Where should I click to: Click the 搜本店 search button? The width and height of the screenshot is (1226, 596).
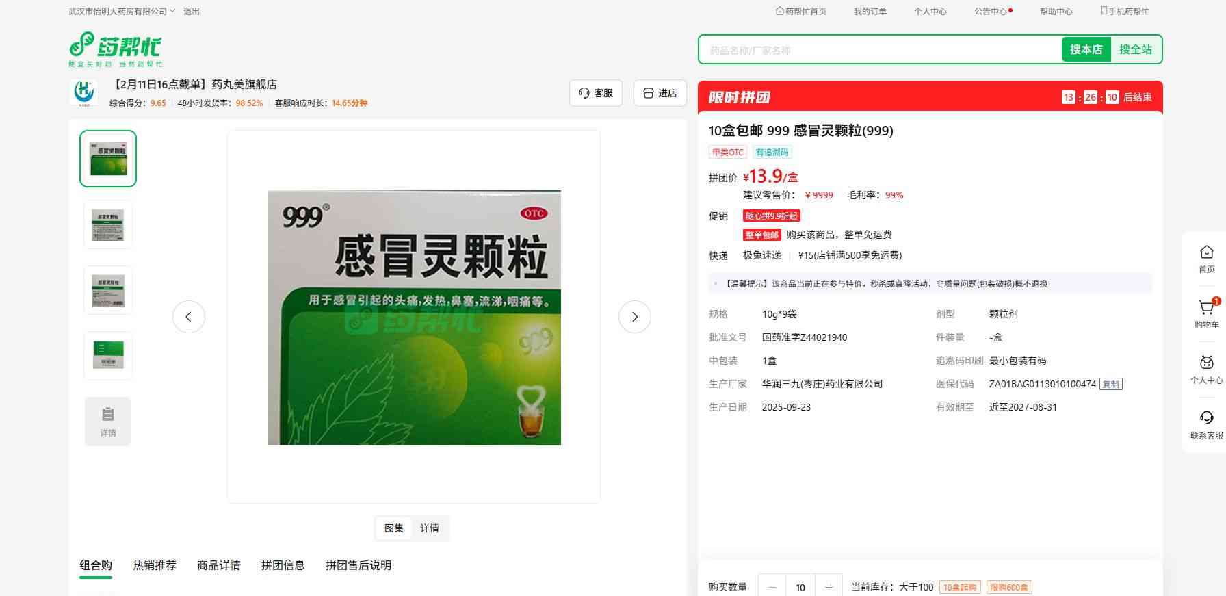tap(1086, 49)
